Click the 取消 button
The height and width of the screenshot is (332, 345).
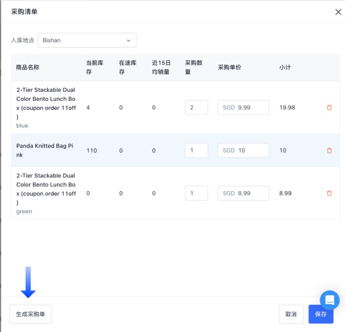[x=291, y=314]
